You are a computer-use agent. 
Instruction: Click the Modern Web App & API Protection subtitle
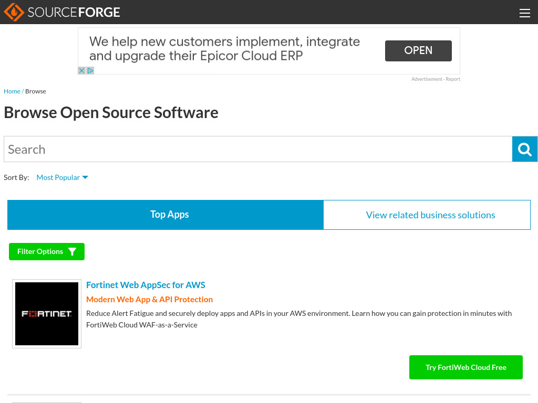149,299
